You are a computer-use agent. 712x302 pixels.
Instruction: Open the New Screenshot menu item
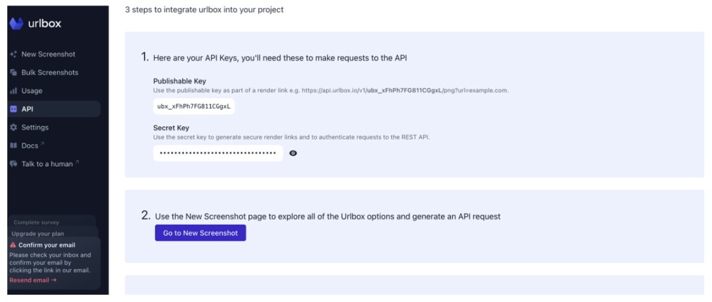click(x=48, y=54)
